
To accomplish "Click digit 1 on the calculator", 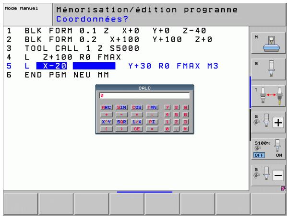I will pyautogui.click(x=167, y=122).
